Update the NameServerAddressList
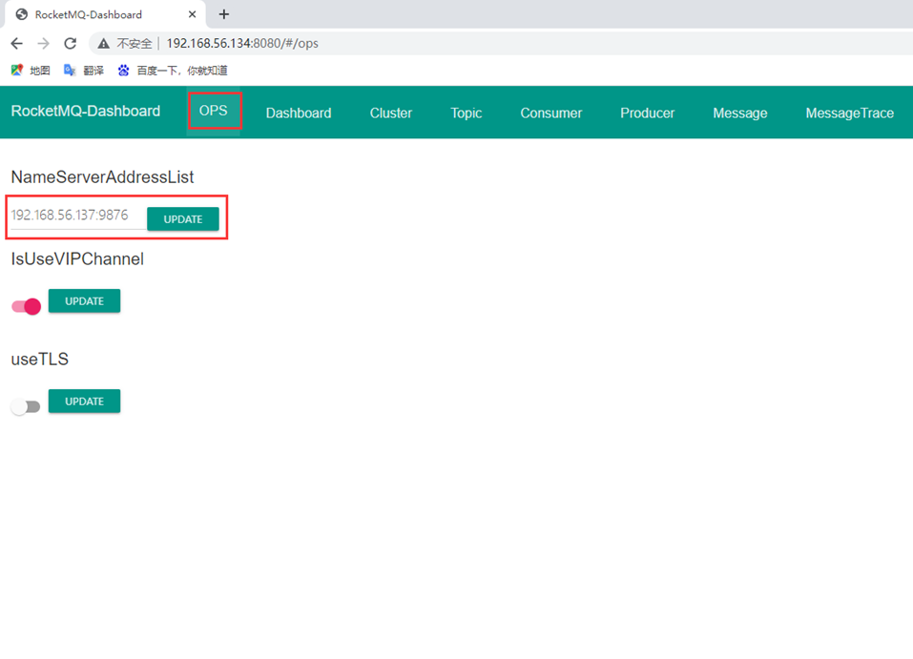 (x=183, y=219)
